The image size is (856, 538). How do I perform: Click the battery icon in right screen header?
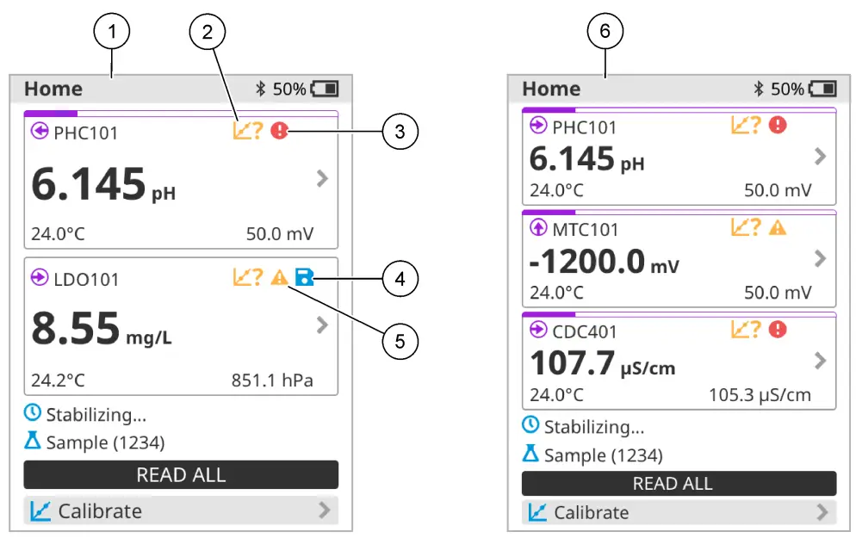coord(823,89)
